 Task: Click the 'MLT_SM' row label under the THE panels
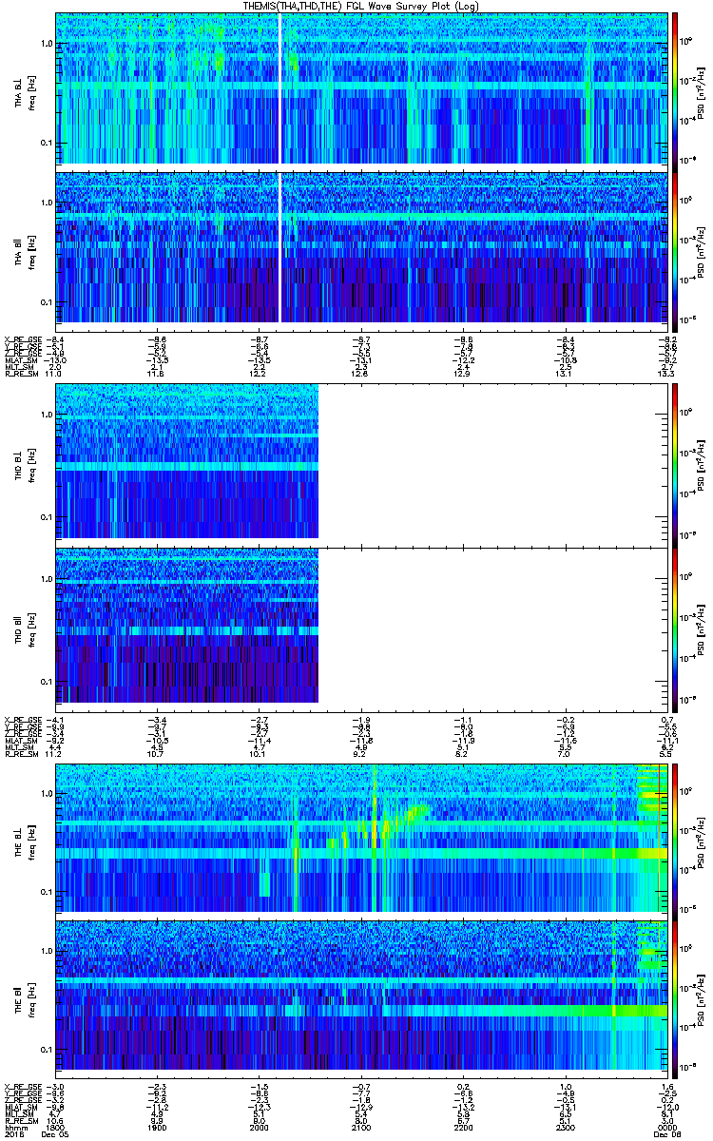pos(17,1115)
